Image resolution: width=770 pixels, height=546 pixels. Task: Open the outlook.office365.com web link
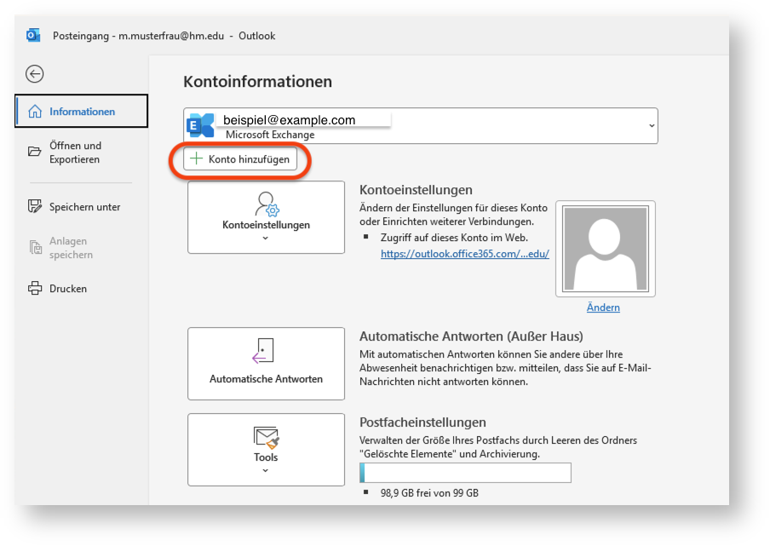point(465,254)
